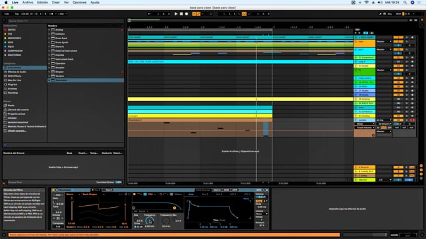Toggle the Info View show/hide icon
Image resolution: width=426 pixels, height=239 pixels.
pos(4,234)
